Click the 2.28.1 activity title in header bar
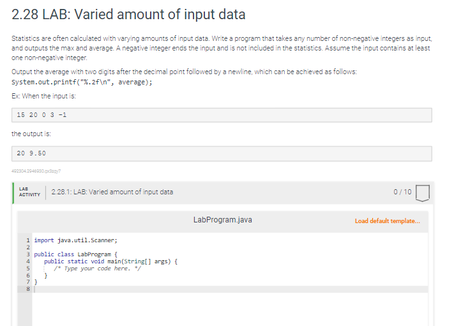Screen dimensions: 454x326 click(112, 192)
